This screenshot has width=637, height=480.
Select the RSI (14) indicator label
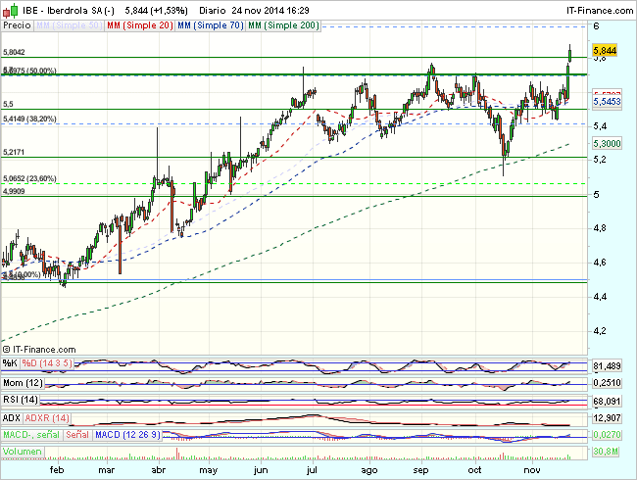tap(20, 400)
